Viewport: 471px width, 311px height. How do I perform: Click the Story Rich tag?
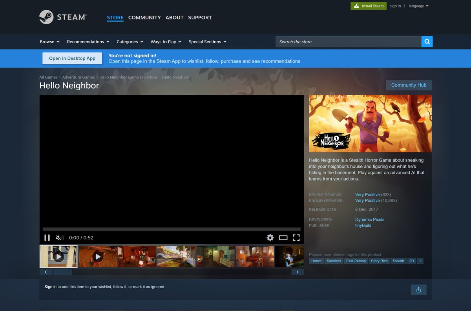379,261
